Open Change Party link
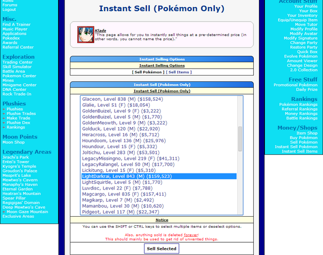The height and width of the screenshot is (255, 323). click(304, 43)
